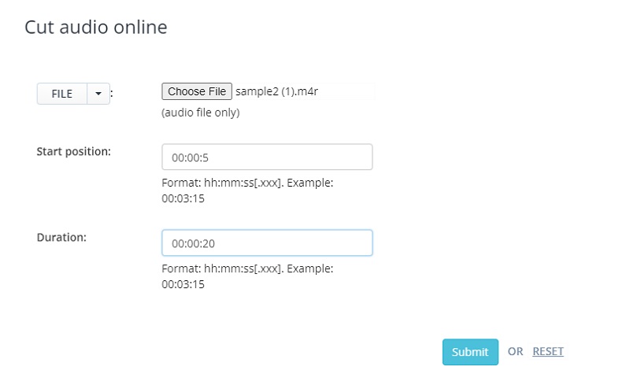630x374 pixels.
Task: Follow the RESET link
Action: pos(548,352)
